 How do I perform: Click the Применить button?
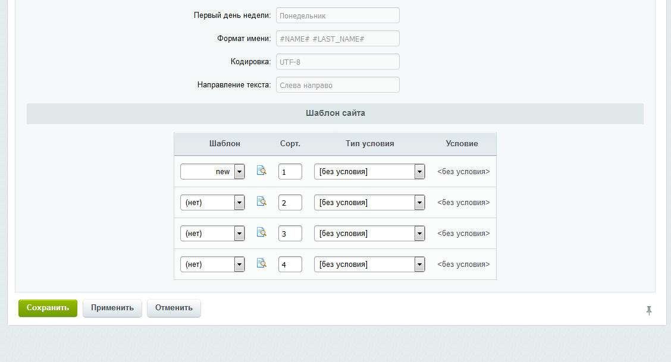click(112, 308)
